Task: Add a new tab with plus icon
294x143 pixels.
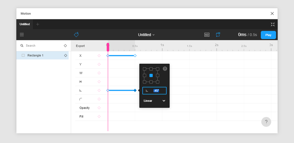Action: tap(38, 24)
